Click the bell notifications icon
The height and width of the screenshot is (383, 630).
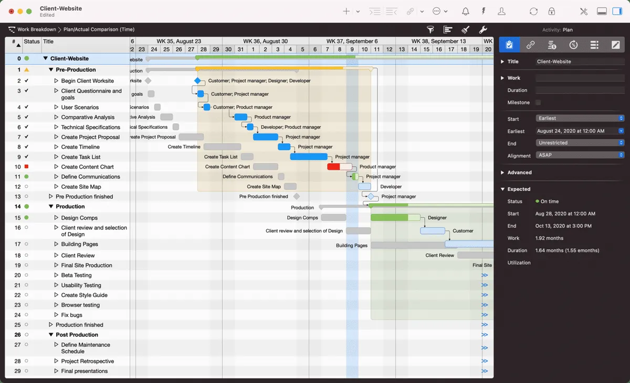[466, 12]
